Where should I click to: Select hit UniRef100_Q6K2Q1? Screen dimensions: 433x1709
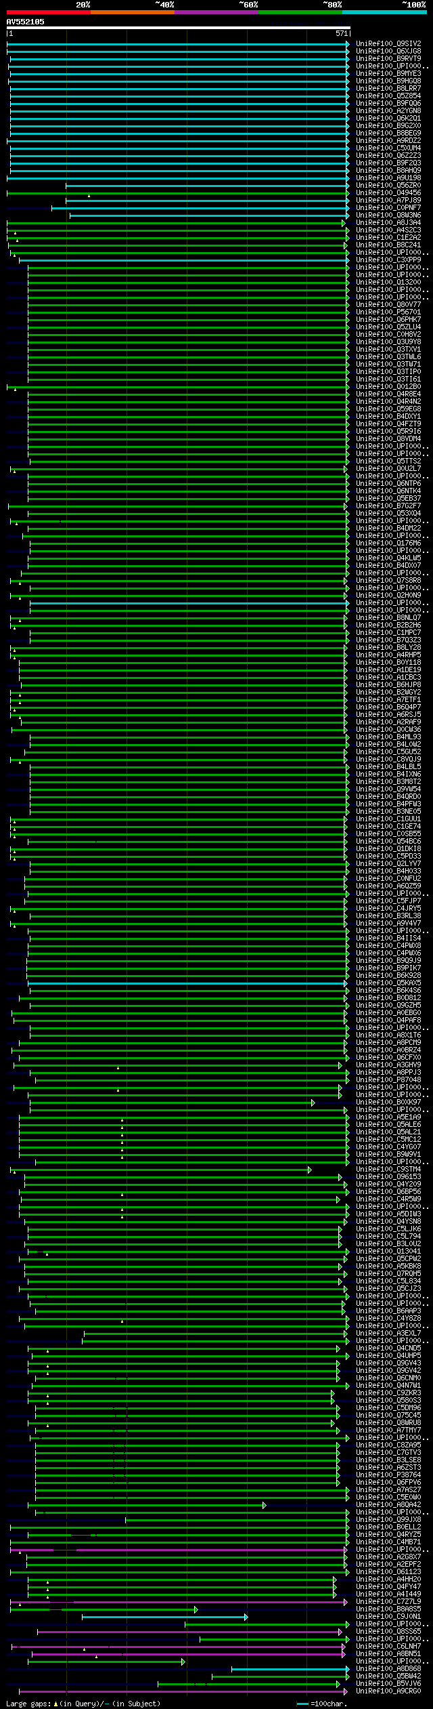388,118
